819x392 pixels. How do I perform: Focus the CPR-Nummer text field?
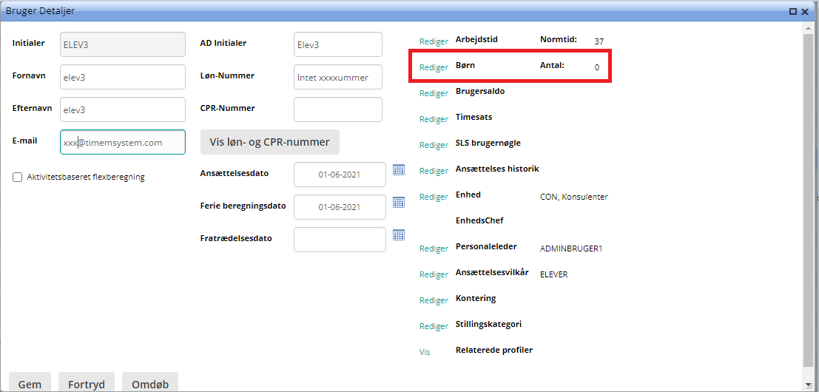pyautogui.click(x=337, y=109)
